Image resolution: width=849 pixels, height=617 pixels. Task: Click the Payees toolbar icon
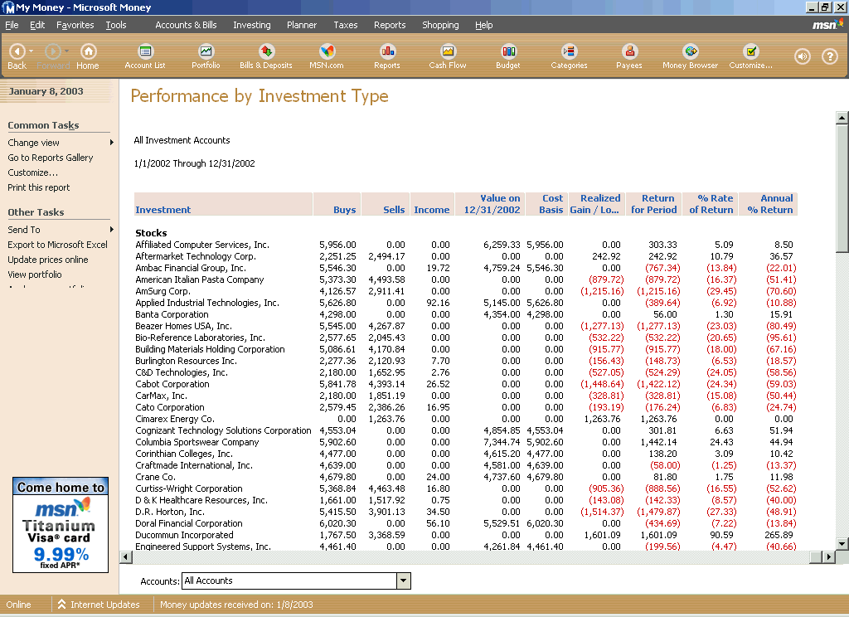click(x=629, y=52)
